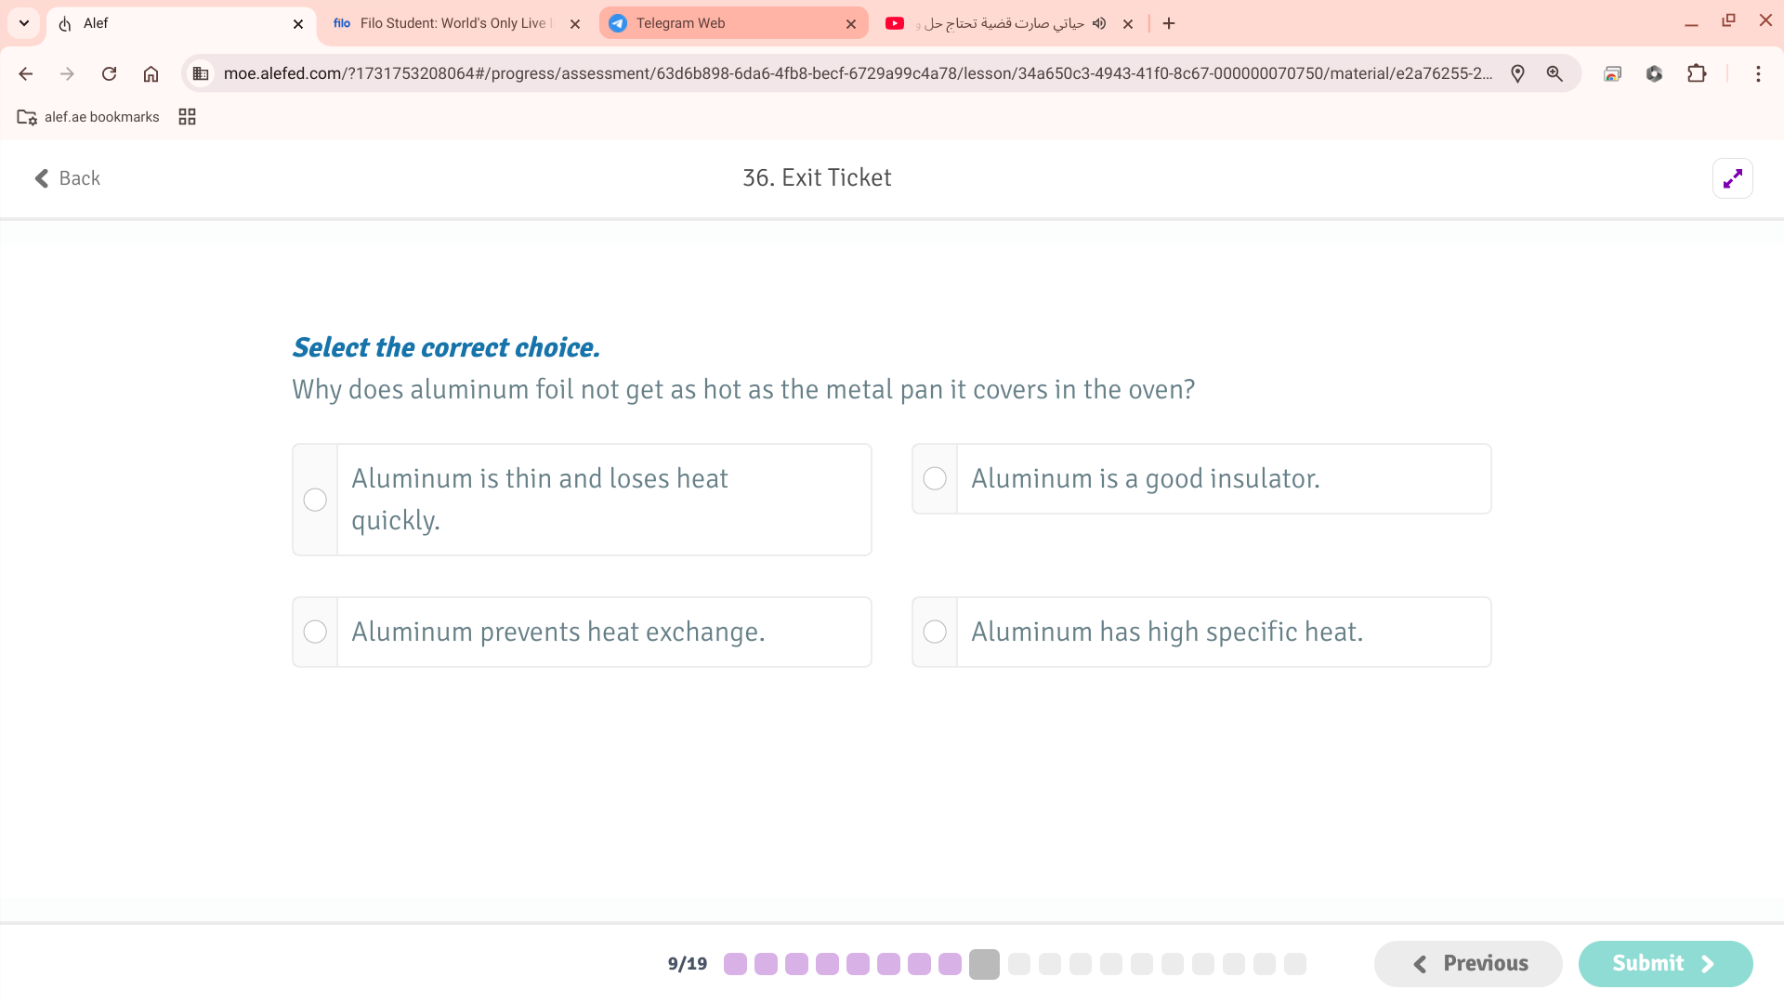Click the zoom magnifier icon in address bar
Image resolution: width=1784 pixels, height=1003 pixels.
pos(1554,73)
